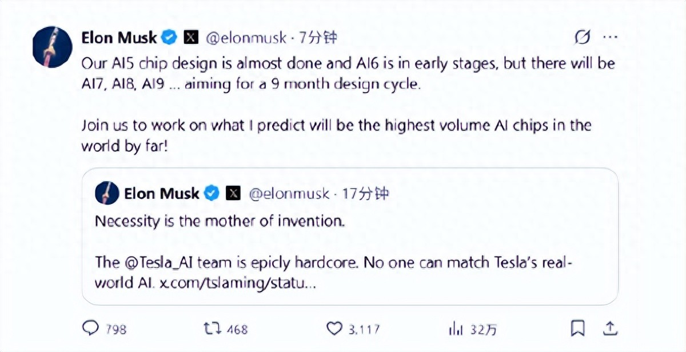Click the share upload icon
The image size is (686, 352).
610,328
